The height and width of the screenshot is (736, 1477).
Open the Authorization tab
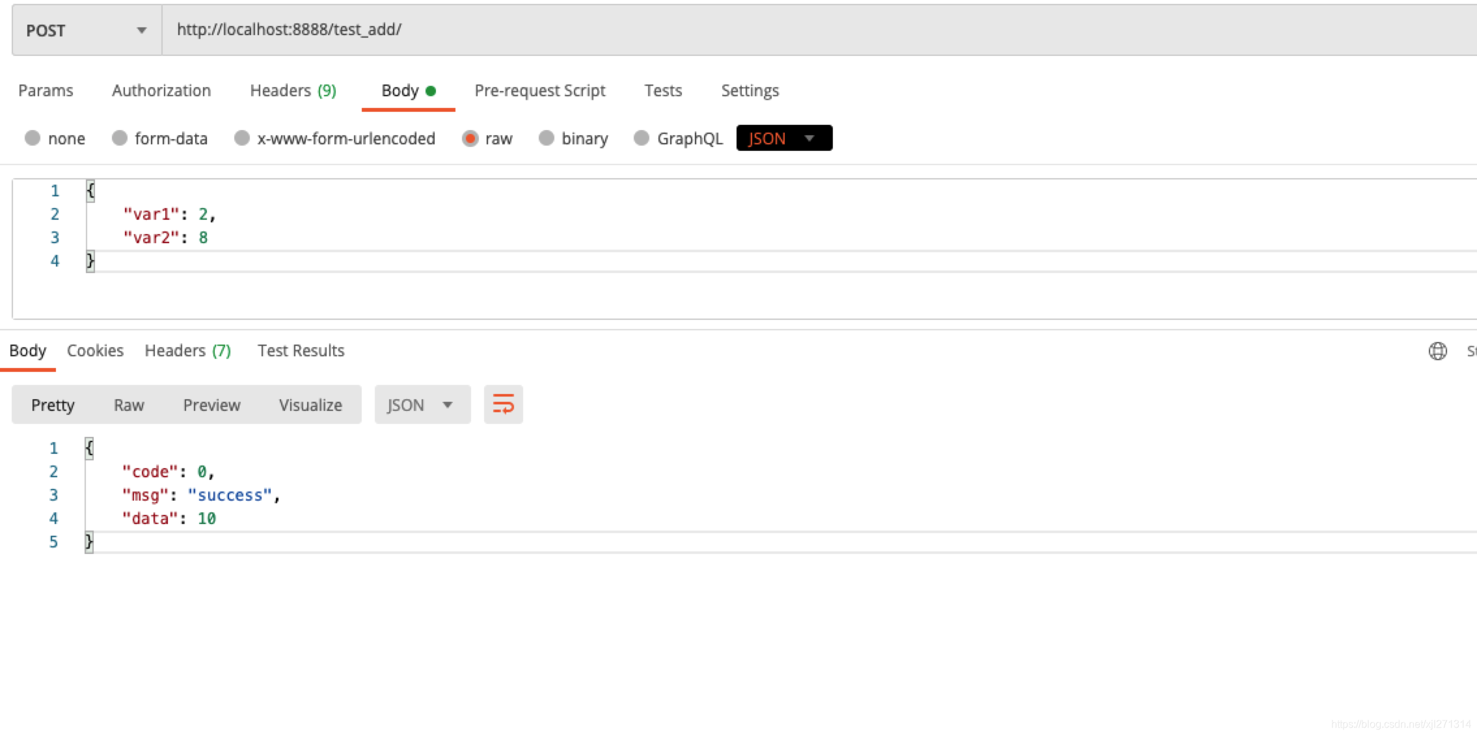tap(161, 90)
